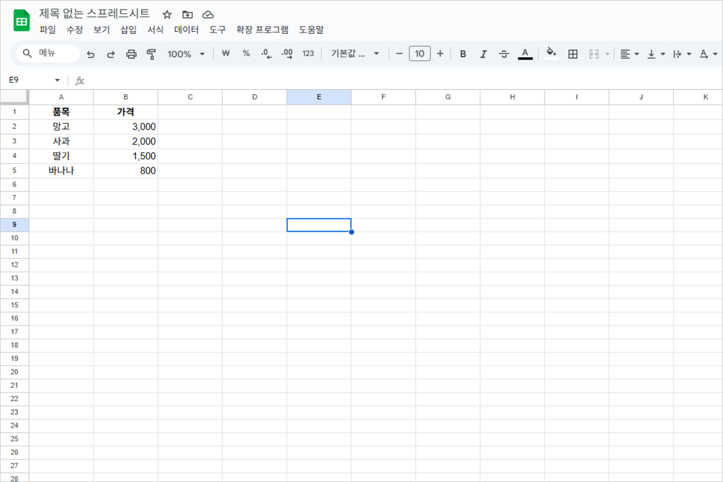Star this untitled spreadsheet
This screenshot has width=723, height=482.
point(167,15)
